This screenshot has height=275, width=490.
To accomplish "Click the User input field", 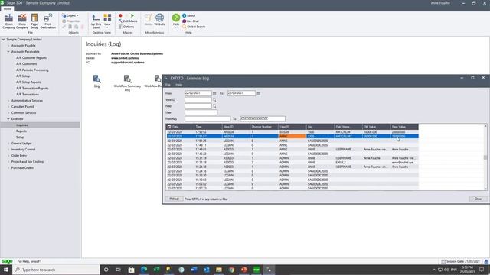I will [x=201, y=112].
